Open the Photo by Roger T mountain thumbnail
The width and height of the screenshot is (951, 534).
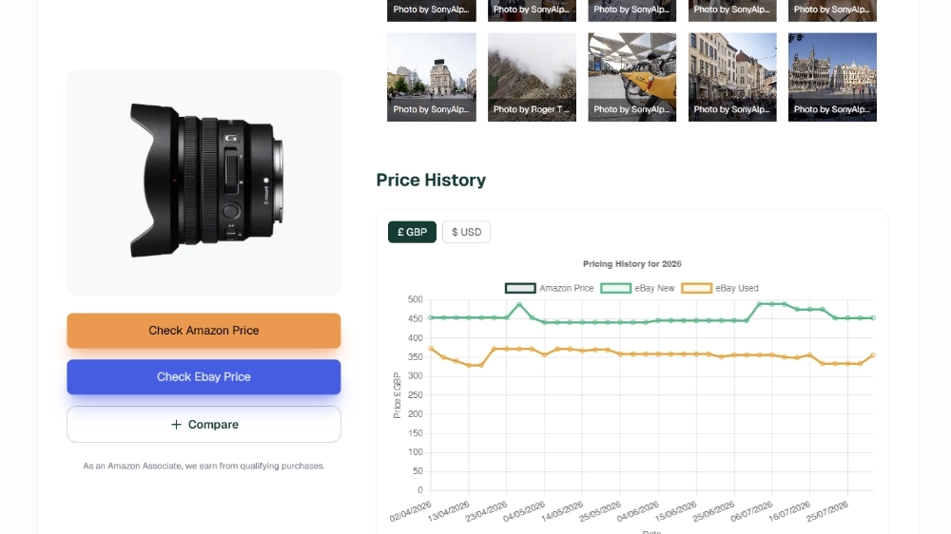532,77
